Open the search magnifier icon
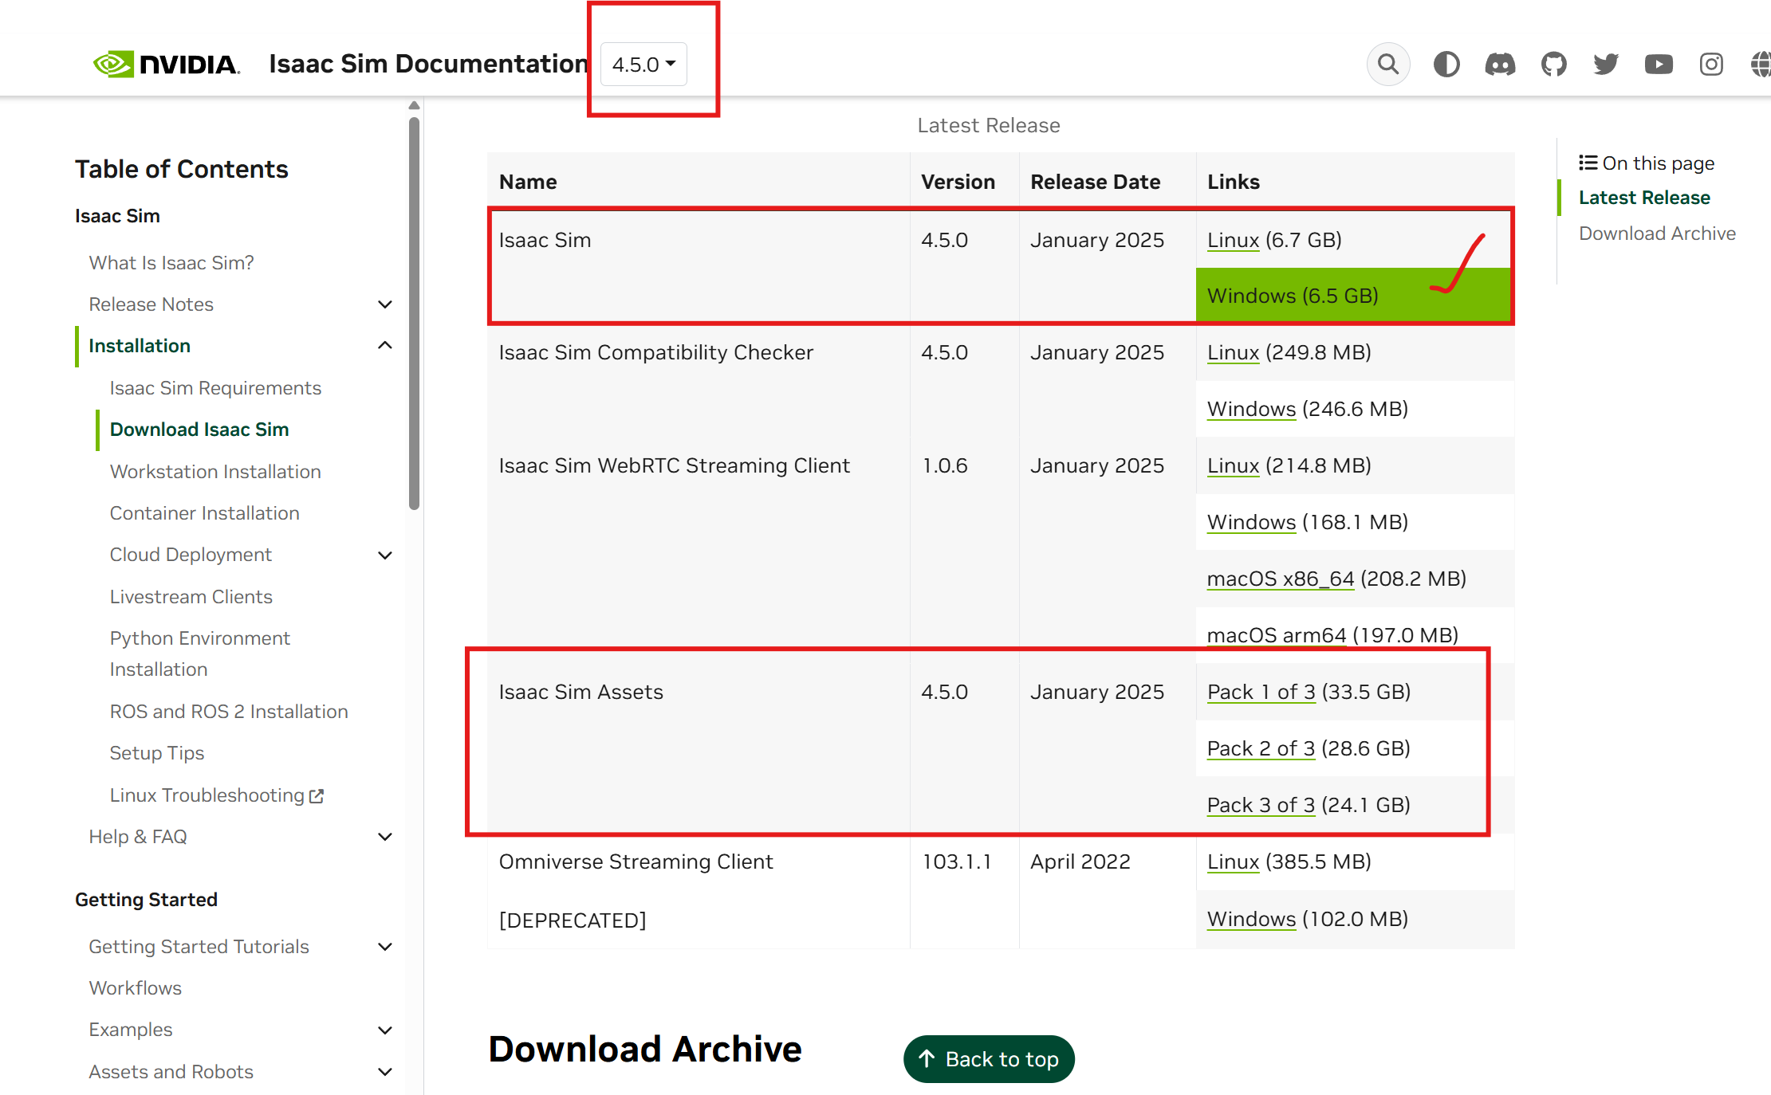 click(1388, 64)
